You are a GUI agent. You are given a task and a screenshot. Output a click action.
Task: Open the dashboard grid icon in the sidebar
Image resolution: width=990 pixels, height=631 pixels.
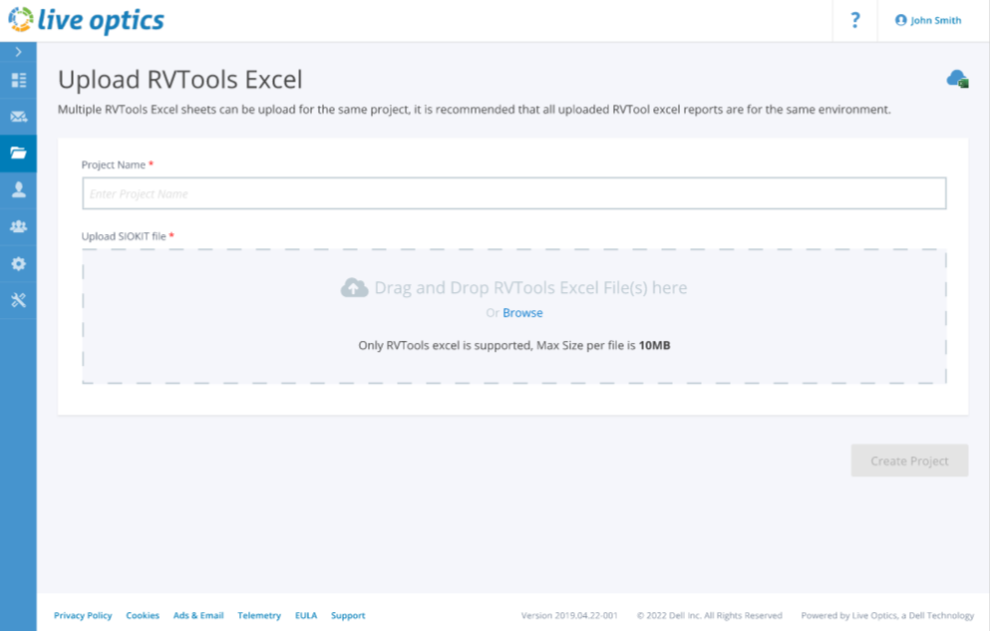(x=18, y=79)
